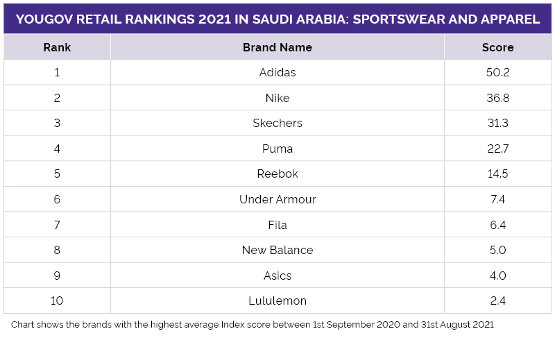Click the Adidas brand cell
The height and width of the screenshot is (338, 555).
[277, 72]
